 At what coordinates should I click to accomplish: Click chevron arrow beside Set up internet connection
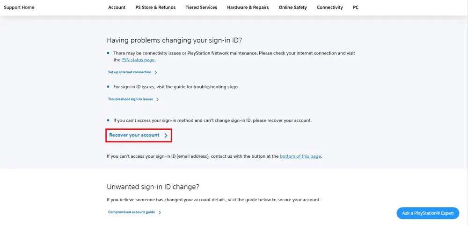(156, 72)
